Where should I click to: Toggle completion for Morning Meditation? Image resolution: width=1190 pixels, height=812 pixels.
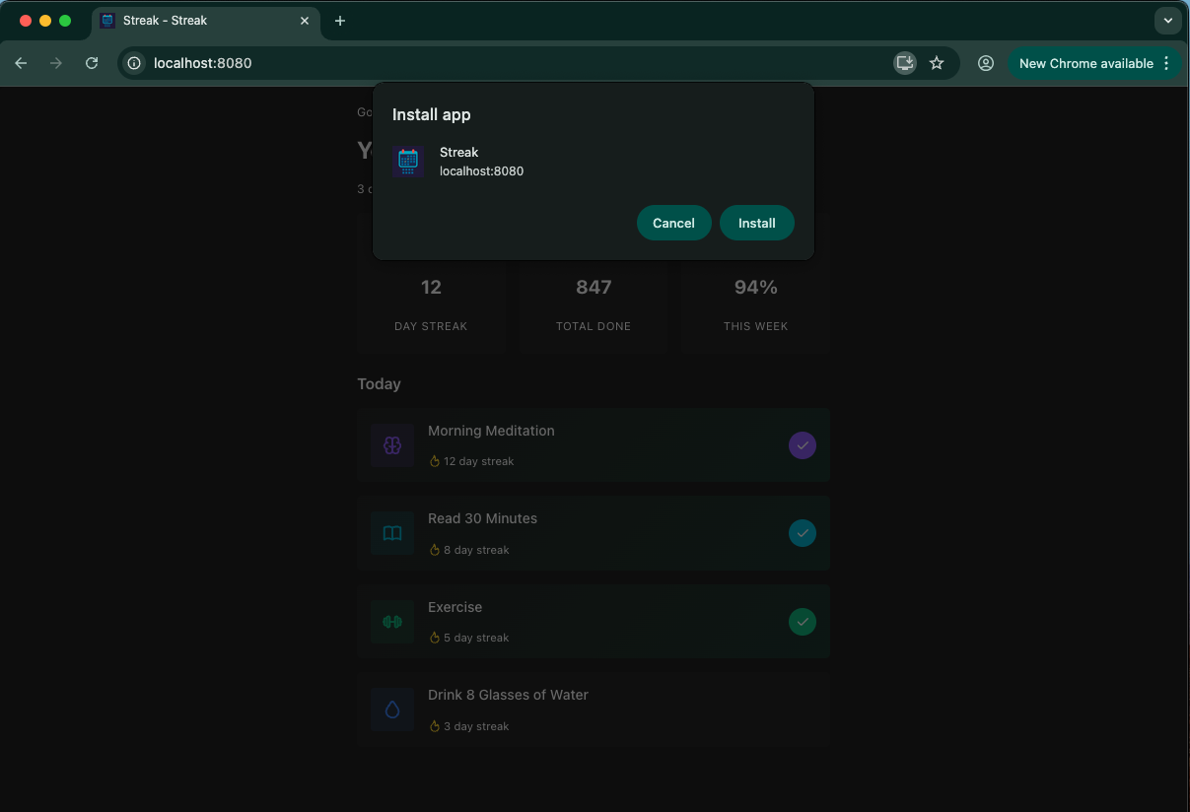[x=803, y=445]
